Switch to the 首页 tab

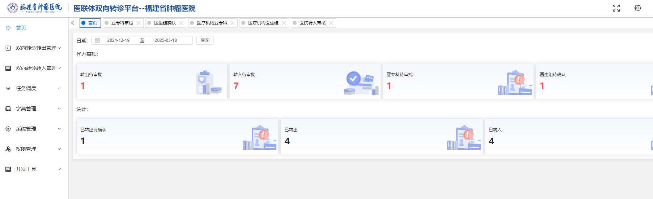(x=90, y=23)
